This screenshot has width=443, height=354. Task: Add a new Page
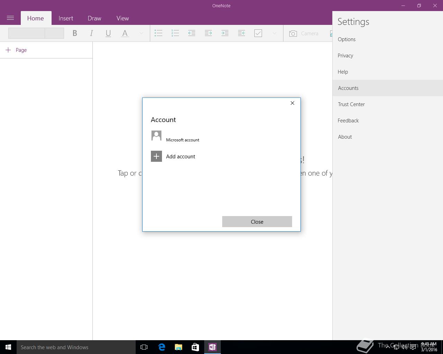click(16, 50)
